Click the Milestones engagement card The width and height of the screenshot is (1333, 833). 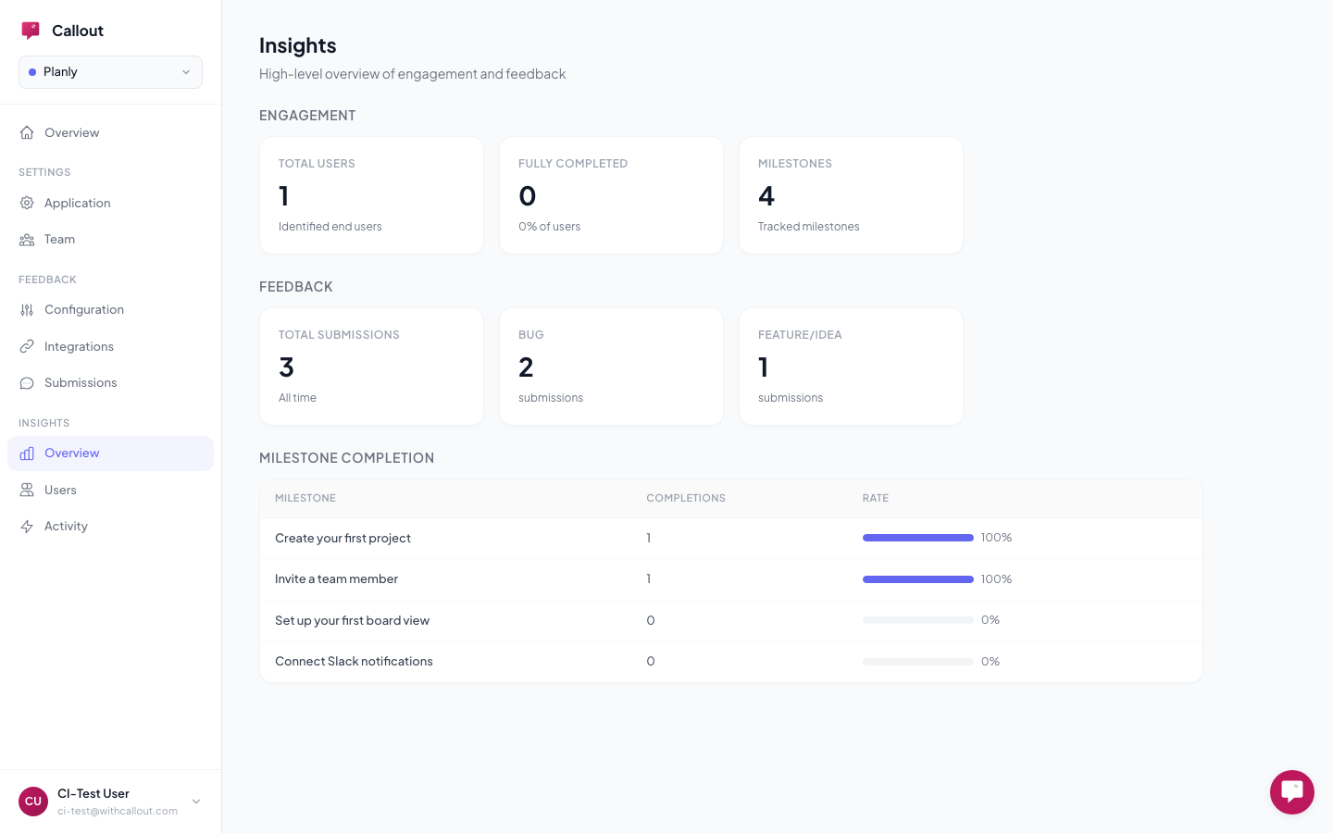click(851, 195)
